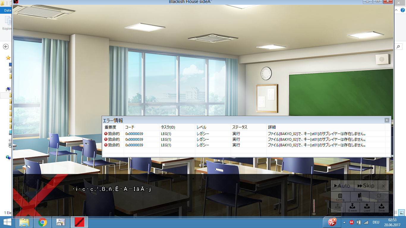Image resolution: width=406 pixels, height=228 pixels.
Task: Click the dimmed Q.load icon
Action: (338, 207)
